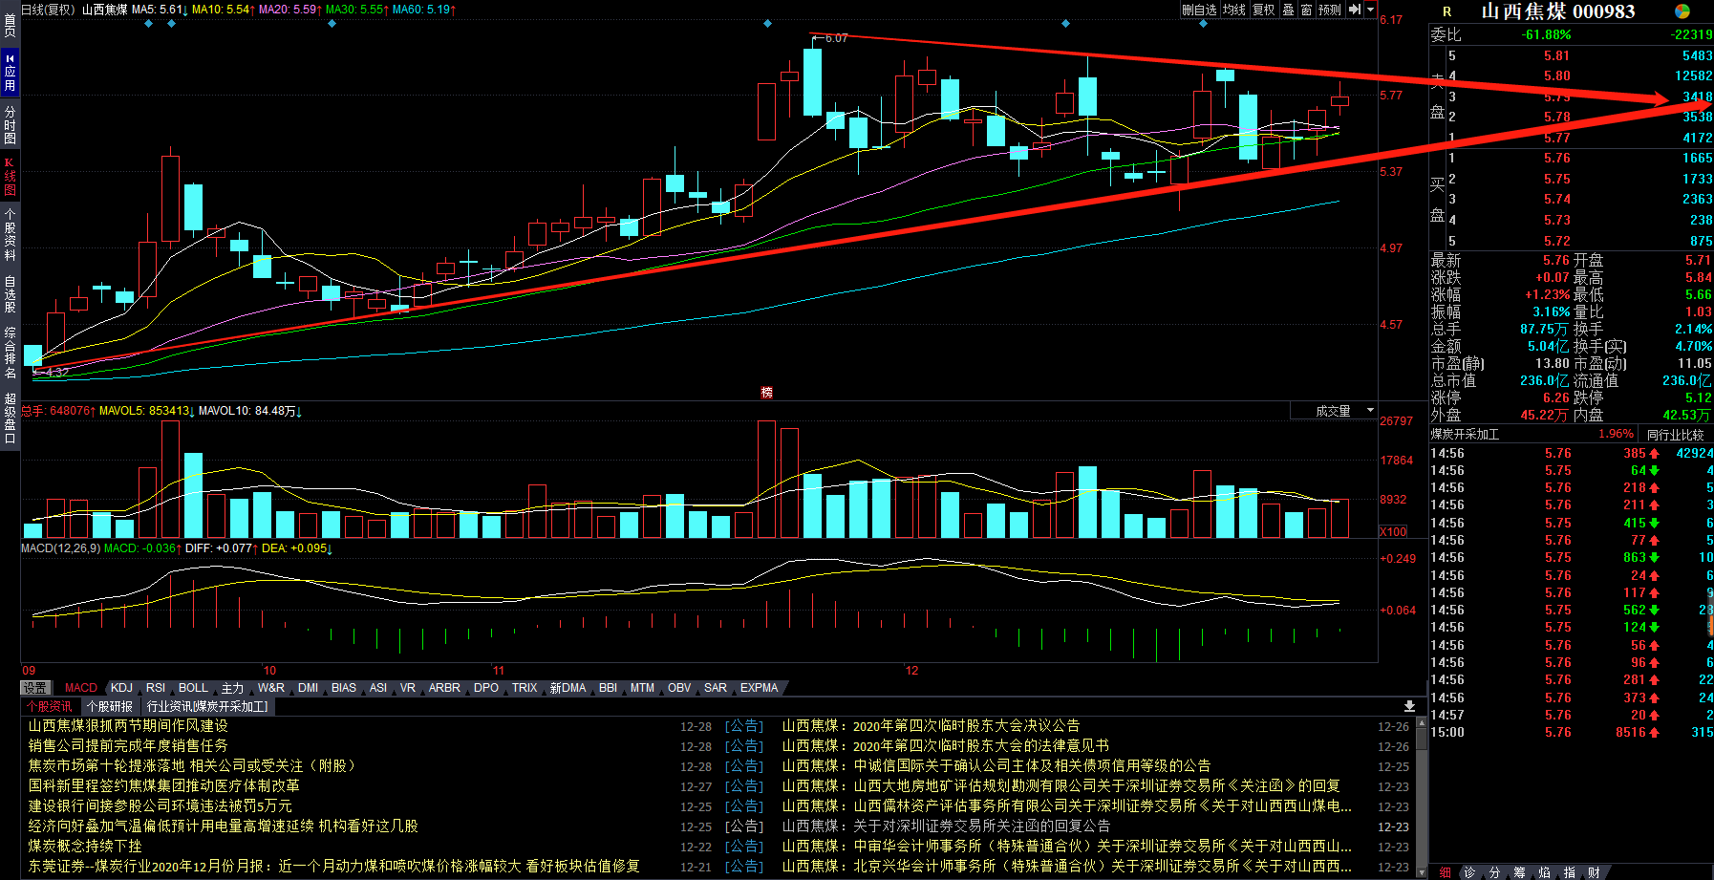This screenshot has height=880, width=1714.
Task: Open news 山西焦煤狠抓两节期间作风建设
Action: (x=128, y=726)
